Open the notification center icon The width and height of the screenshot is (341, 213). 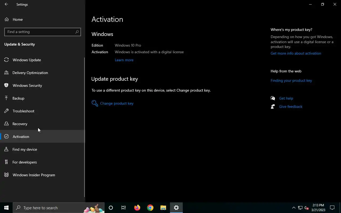332,208
